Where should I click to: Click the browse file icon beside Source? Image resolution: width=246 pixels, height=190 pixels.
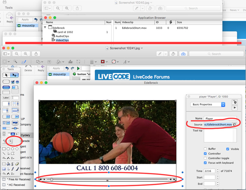point(235,124)
